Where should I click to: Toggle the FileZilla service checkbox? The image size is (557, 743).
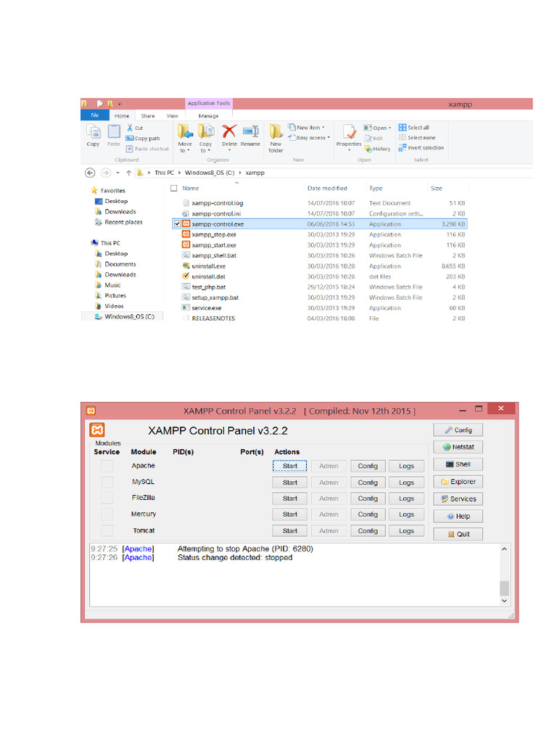tap(107, 498)
